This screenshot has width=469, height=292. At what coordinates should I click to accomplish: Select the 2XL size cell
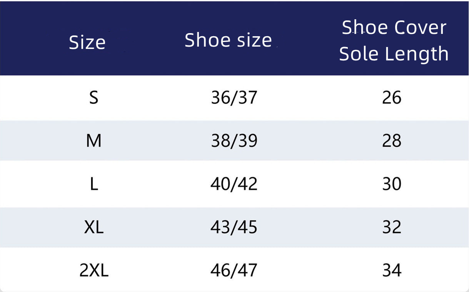coord(94,270)
